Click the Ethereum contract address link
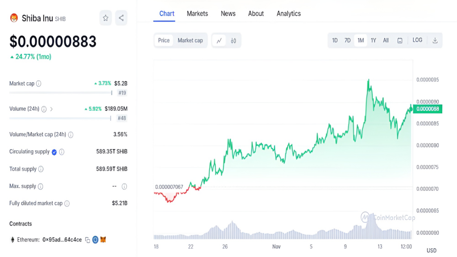457x257 pixels. (x=62, y=240)
